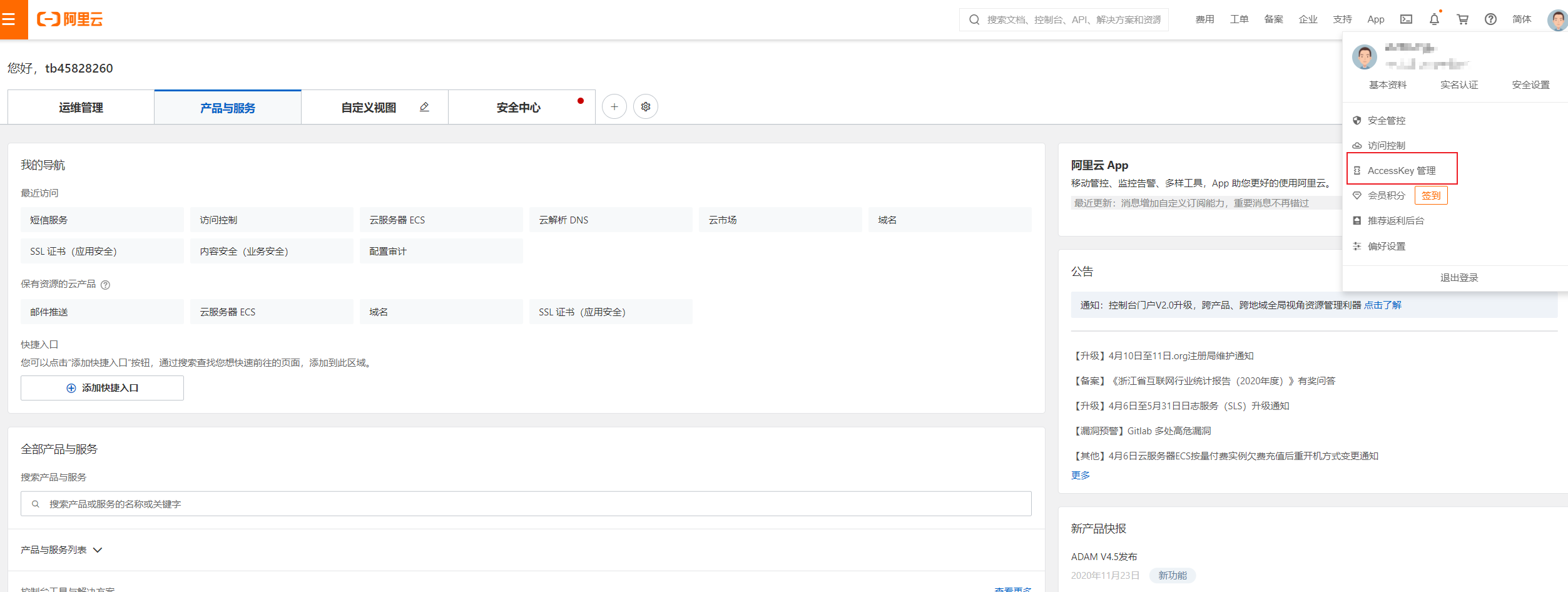Click the 新功能 tag

coord(1173,576)
